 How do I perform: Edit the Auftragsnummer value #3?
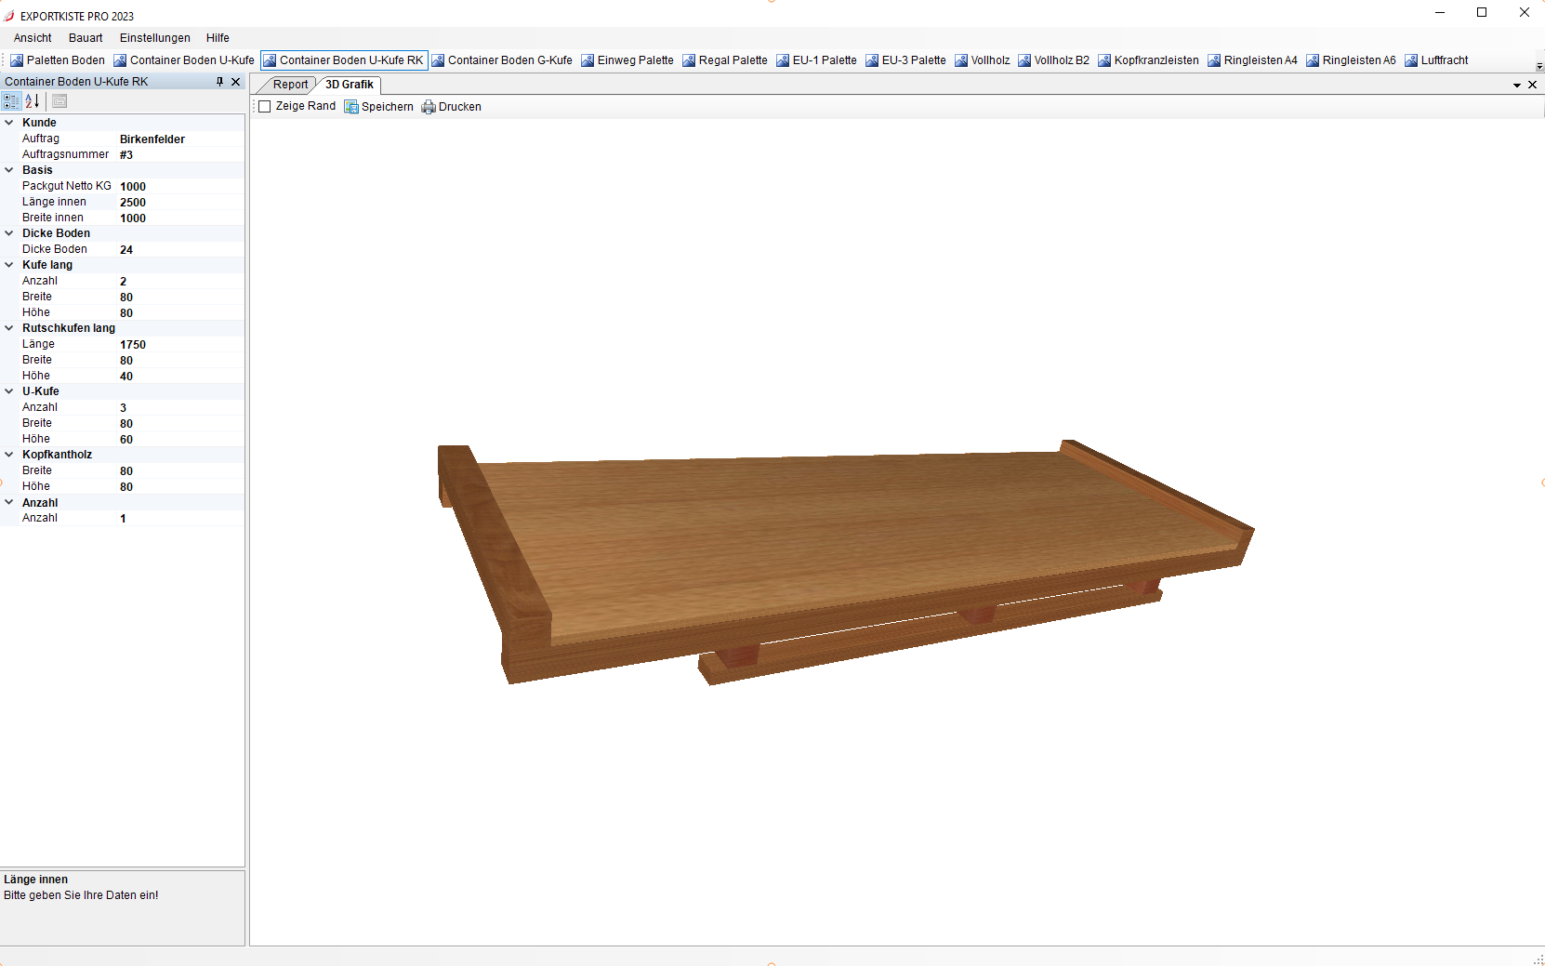180,155
